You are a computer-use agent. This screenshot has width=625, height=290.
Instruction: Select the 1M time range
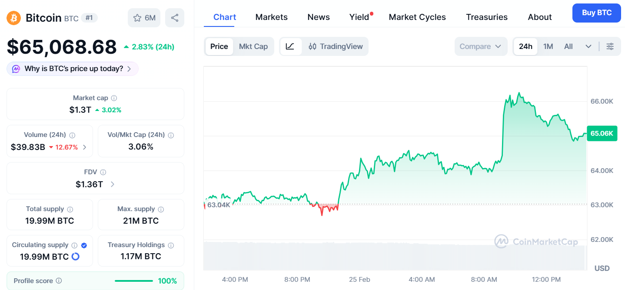(548, 46)
